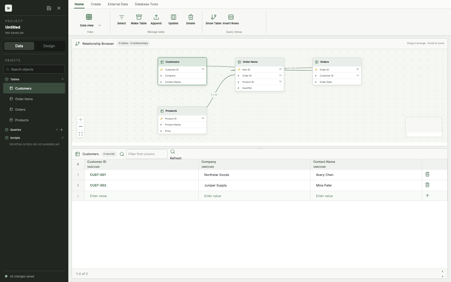Zoom out the relationship diagram
This screenshot has width=451, height=282.
81,127
